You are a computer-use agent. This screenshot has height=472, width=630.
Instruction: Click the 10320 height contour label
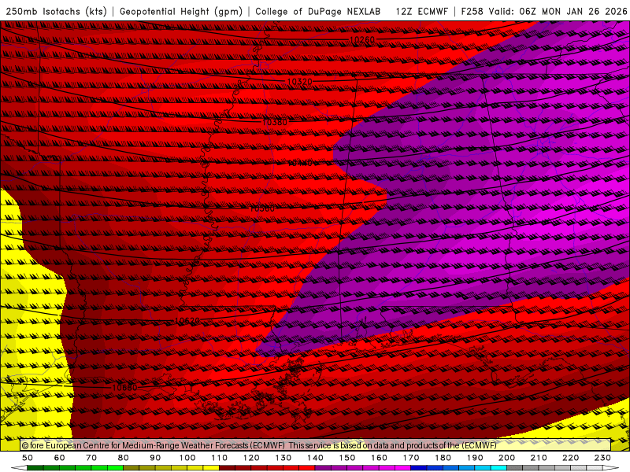300,82
